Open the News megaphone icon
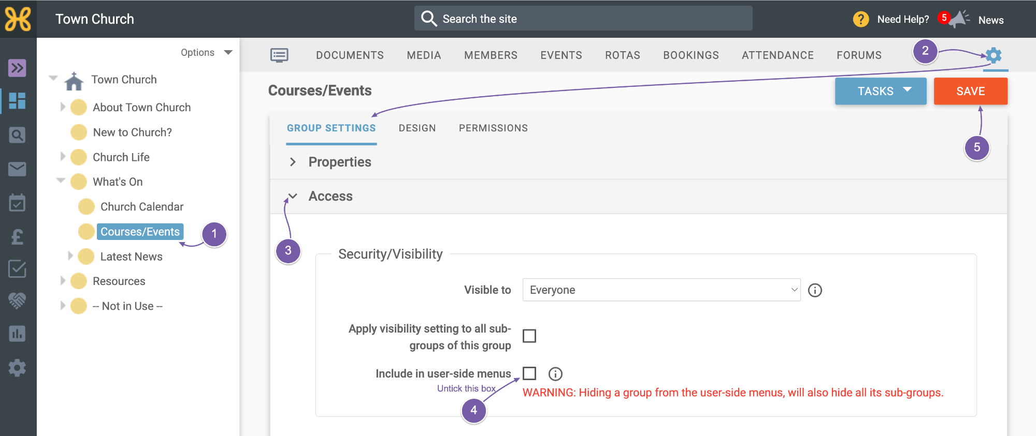Screen dimensions: 1036x436 pyautogui.click(x=959, y=19)
